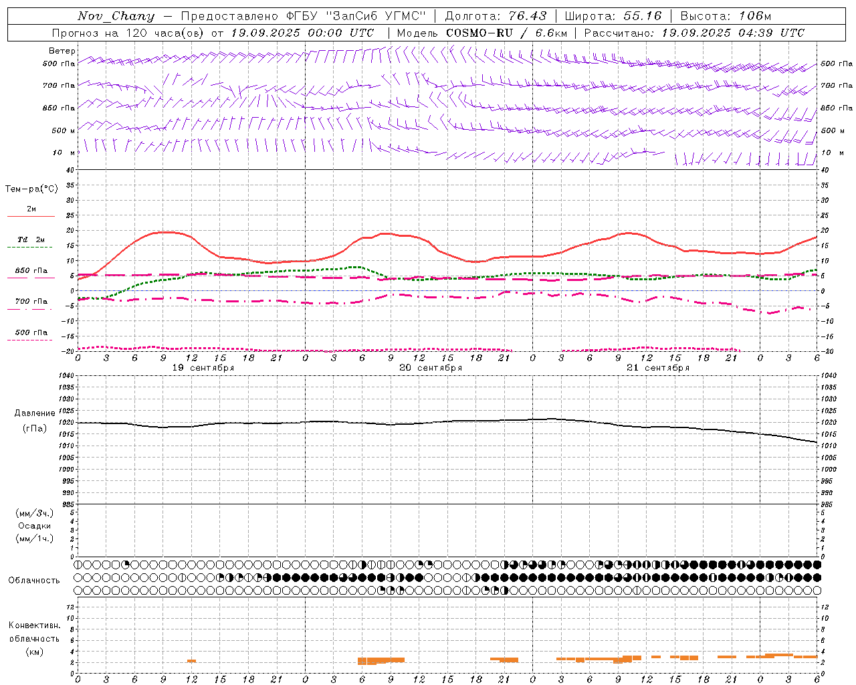Click the Td 2м legend entry
This screenshot has width=856, height=685.
click(31, 239)
